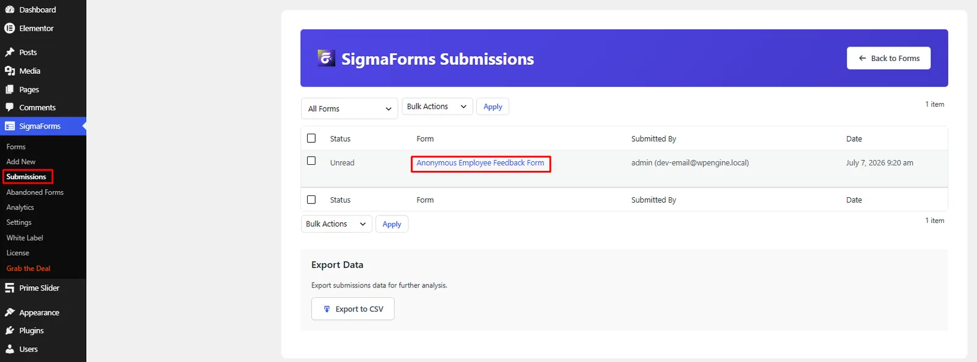Click Apply next to the top Bulk Actions

pyautogui.click(x=493, y=107)
